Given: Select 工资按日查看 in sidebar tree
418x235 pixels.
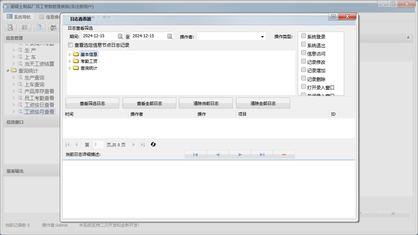Looking at the screenshot, I should (x=39, y=105).
